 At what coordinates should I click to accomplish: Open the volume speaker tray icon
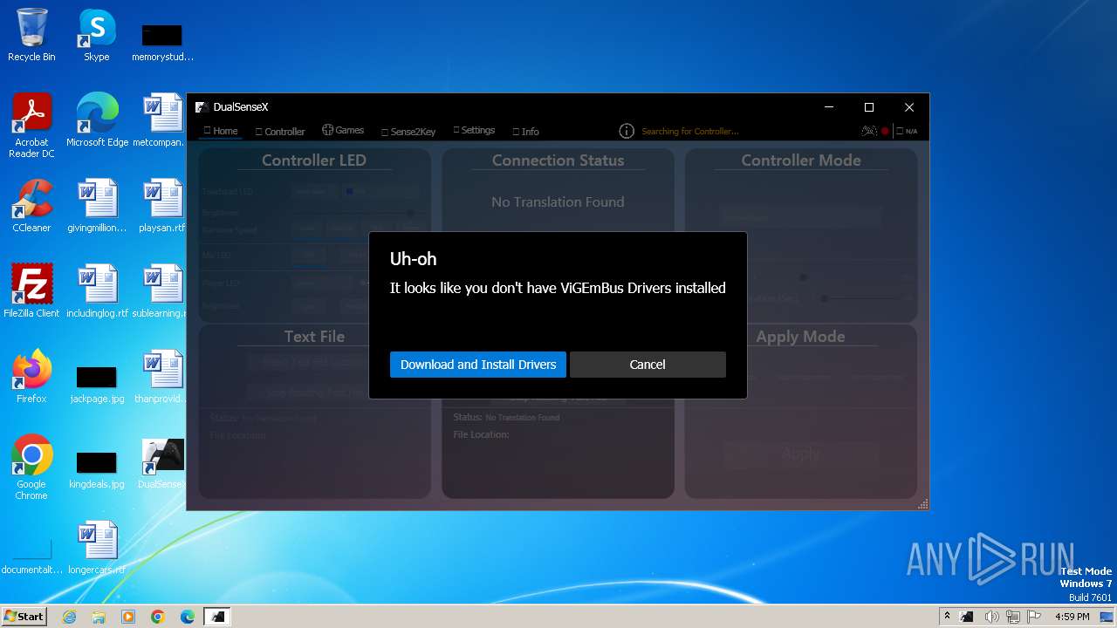tap(992, 617)
